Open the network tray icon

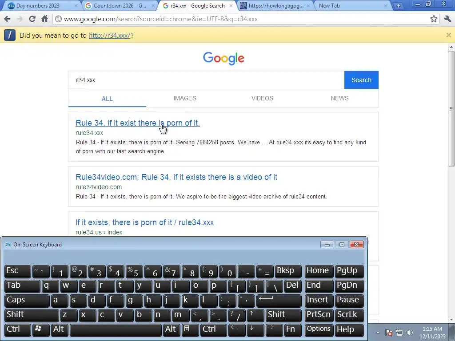[399, 333]
